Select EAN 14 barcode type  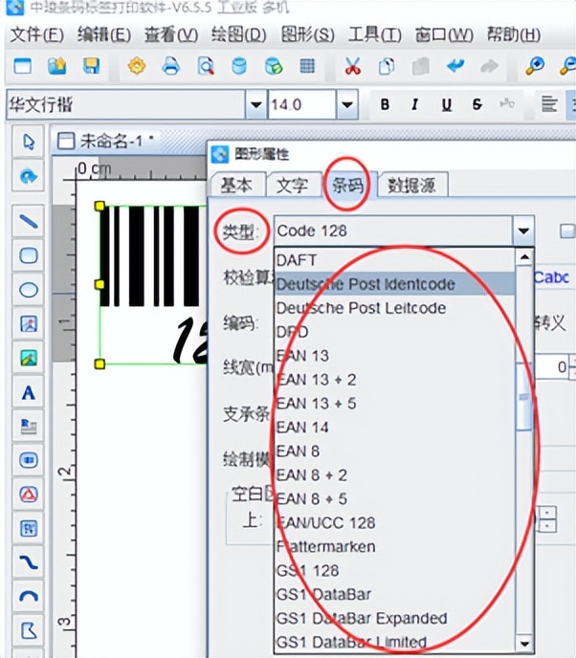(x=394, y=428)
